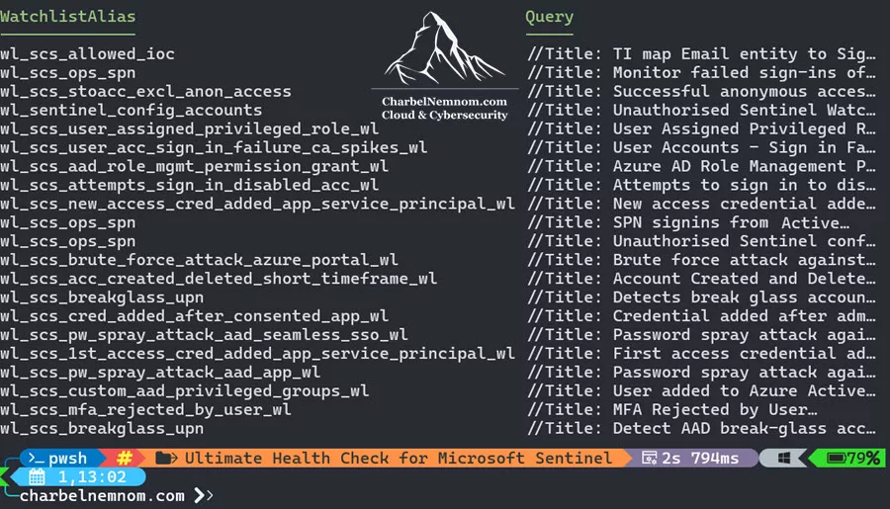Click the orange hash symbol segment
The image size is (890, 509).
pos(125,458)
